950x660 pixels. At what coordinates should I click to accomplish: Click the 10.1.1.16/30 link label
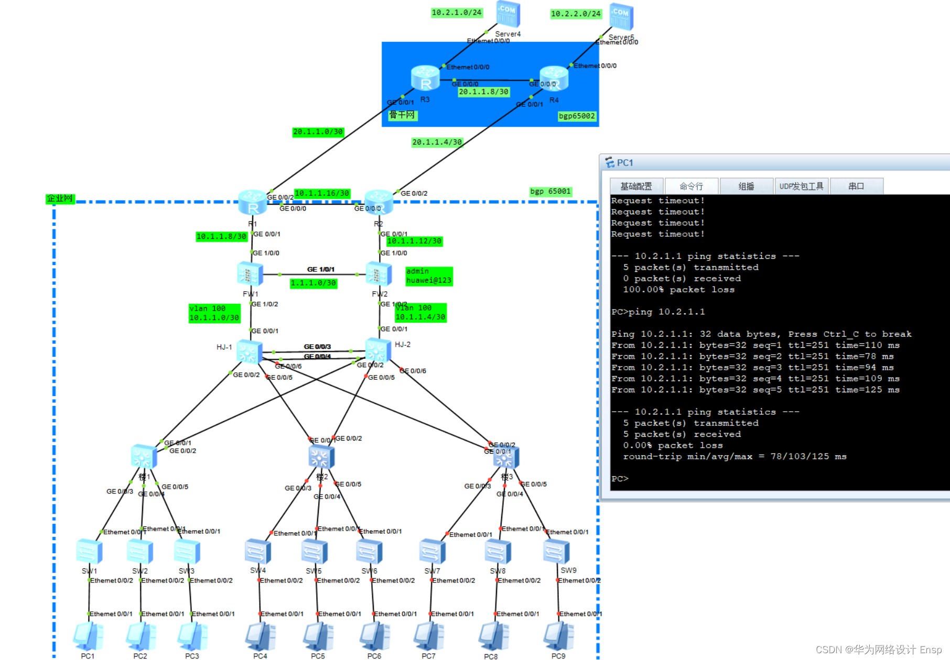pyautogui.click(x=322, y=193)
